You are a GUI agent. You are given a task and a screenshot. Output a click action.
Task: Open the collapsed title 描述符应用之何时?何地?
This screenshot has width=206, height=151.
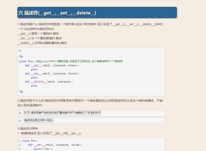(x=39, y=120)
